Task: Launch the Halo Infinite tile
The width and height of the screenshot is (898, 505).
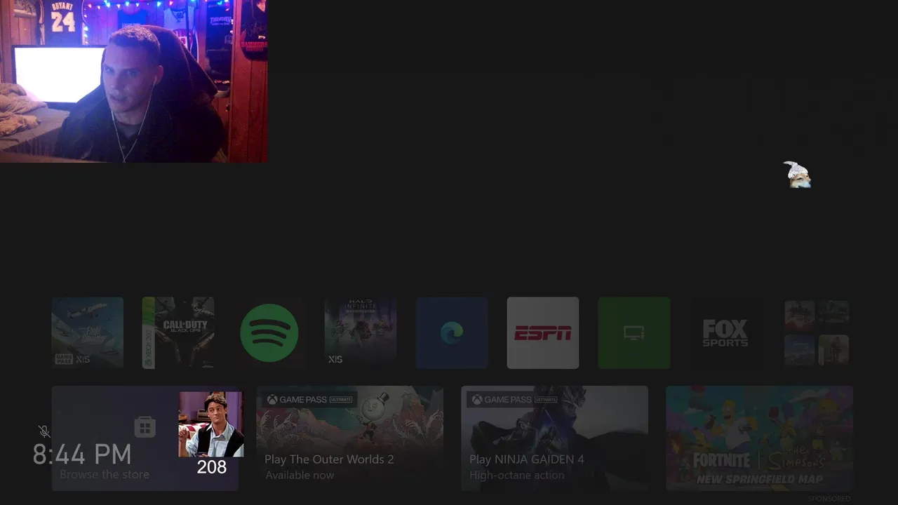Action: point(361,332)
